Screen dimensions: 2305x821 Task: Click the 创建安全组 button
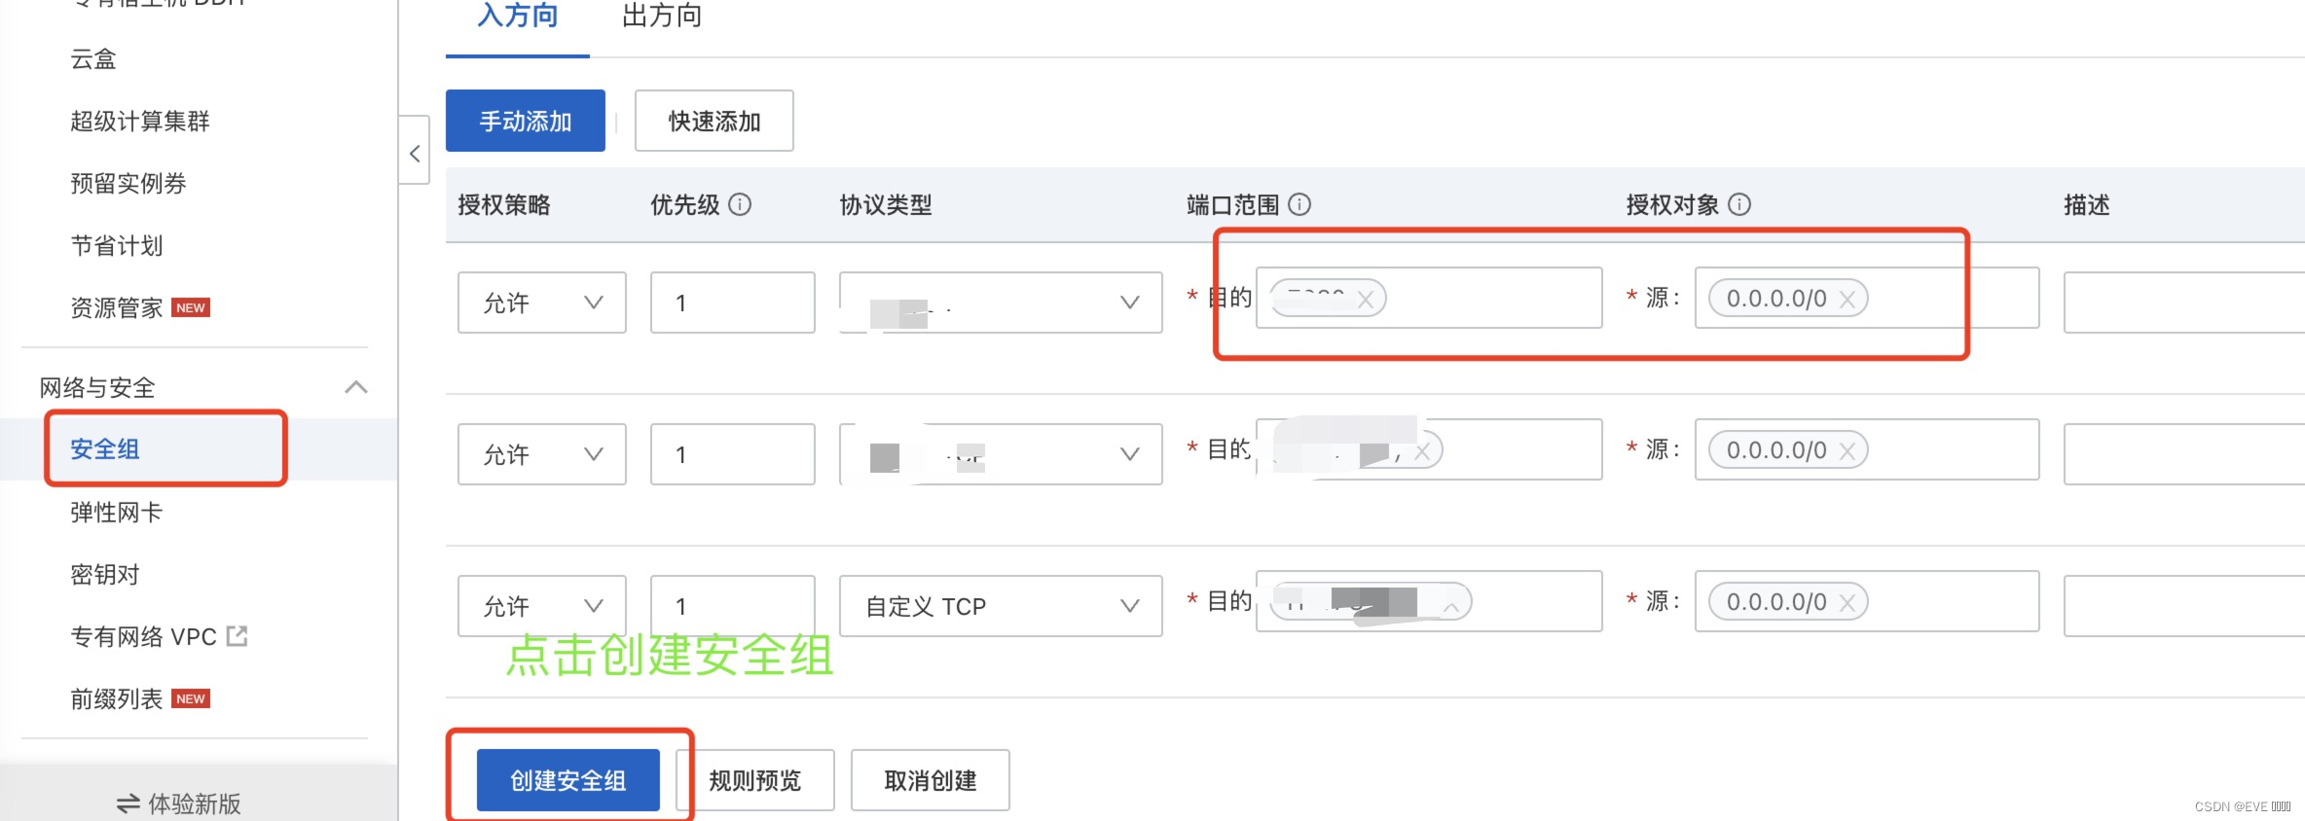567,779
